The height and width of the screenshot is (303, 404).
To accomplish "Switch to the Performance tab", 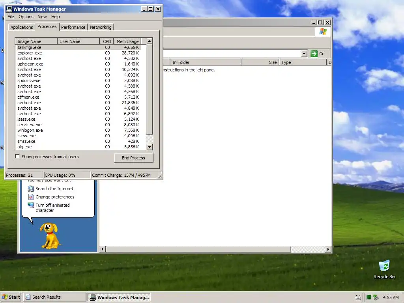I will pos(73,27).
